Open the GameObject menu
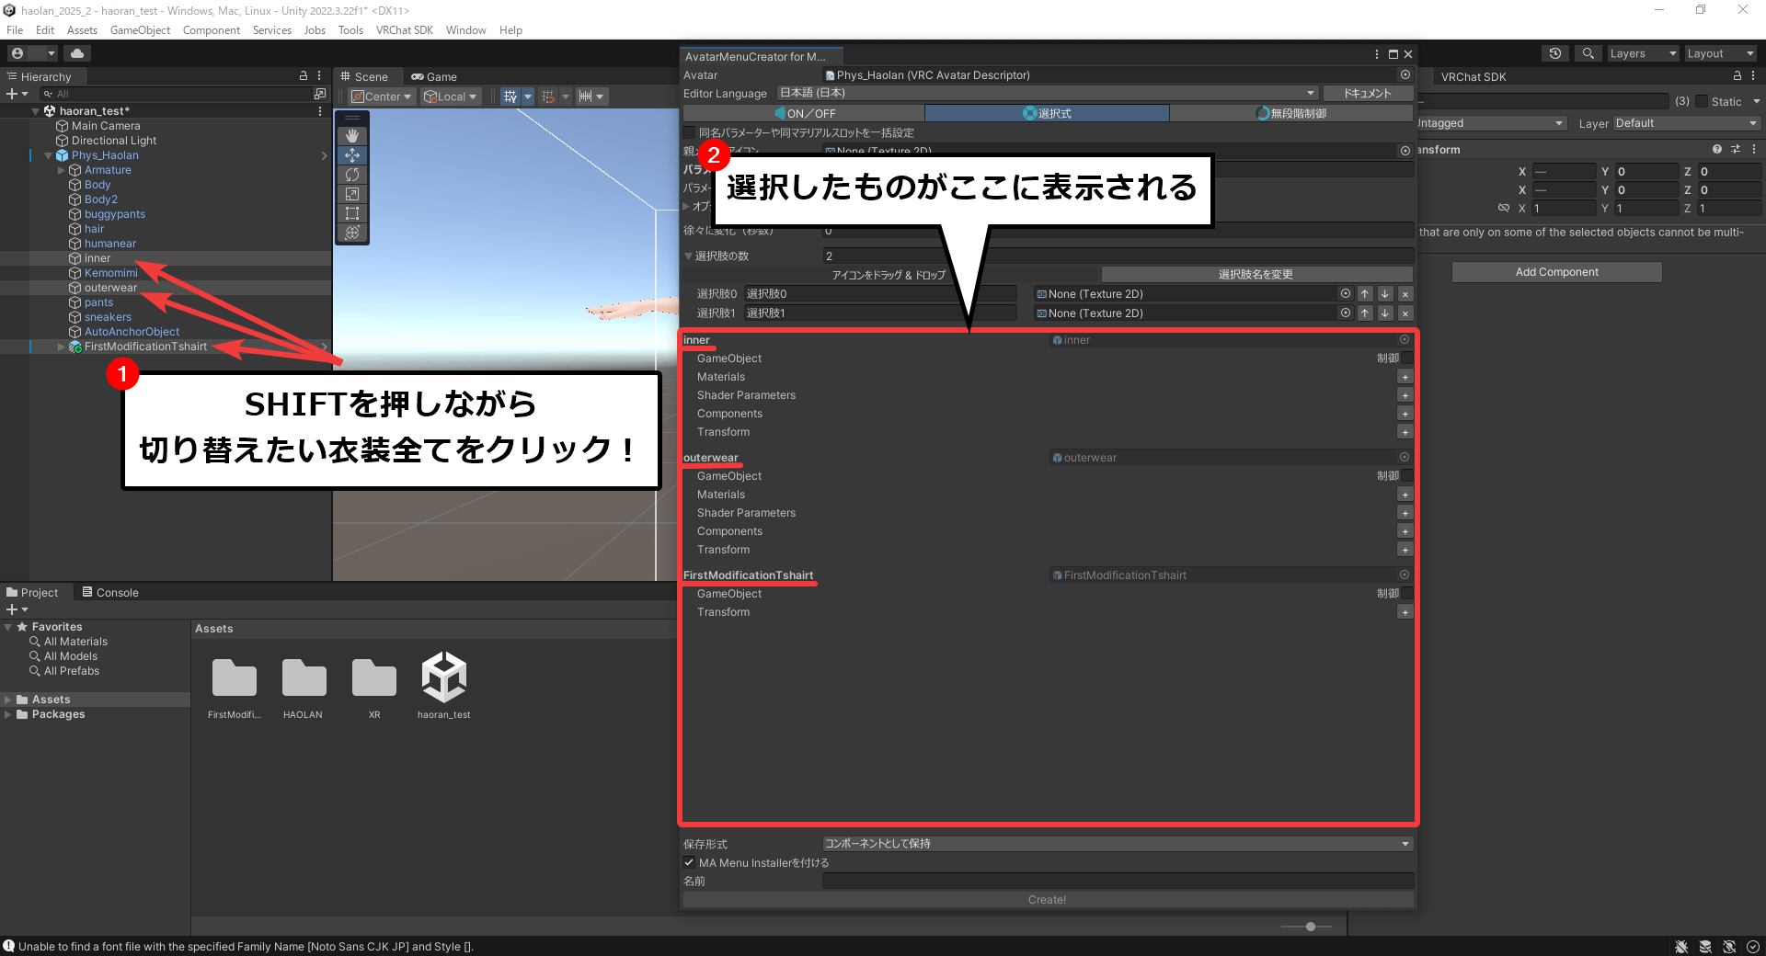Image resolution: width=1766 pixels, height=956 pixels. pyautogui.click(x=140, y=30)
